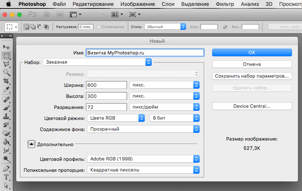Select the Move tool
This screenshot has width=302, height=191.
[x=6, y=47]
